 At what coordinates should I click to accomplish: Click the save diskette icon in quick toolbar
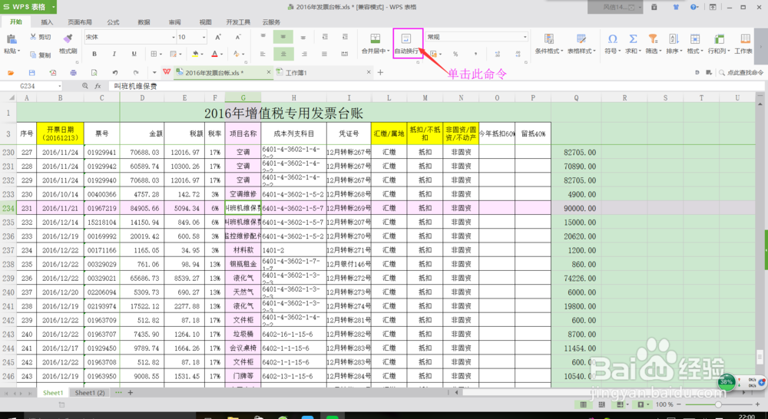[x=31, y=72]
